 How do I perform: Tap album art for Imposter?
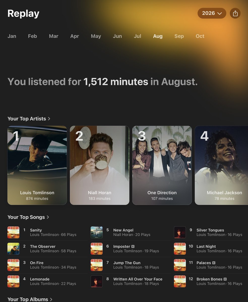[x=97, y=249]
